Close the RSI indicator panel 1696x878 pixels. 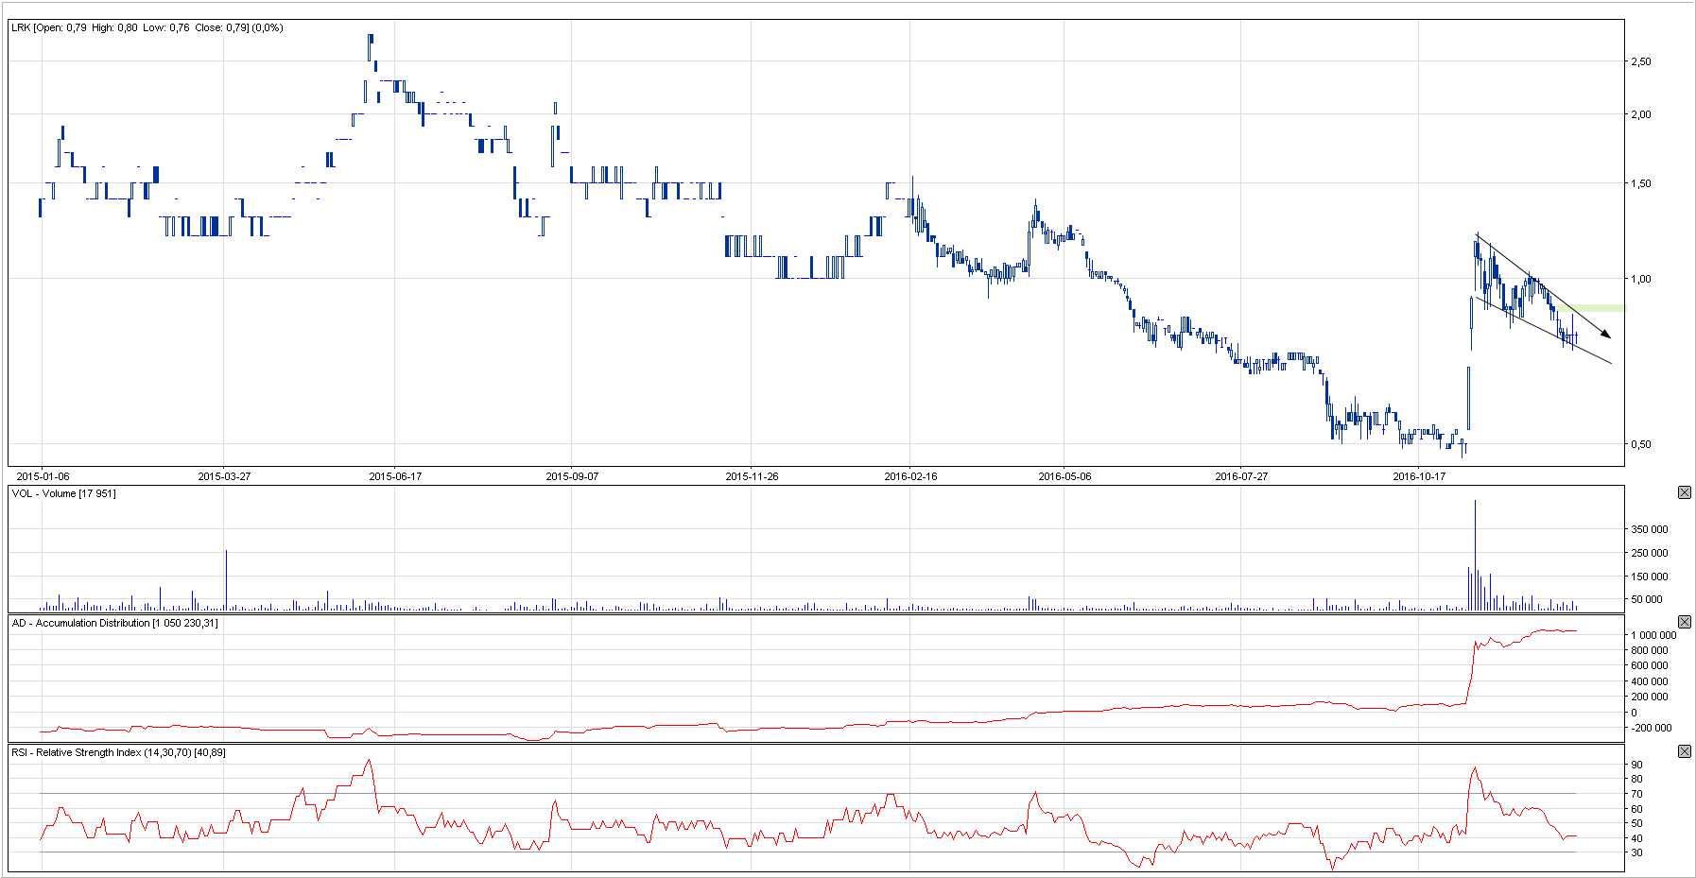click(x=1684, y=751)
